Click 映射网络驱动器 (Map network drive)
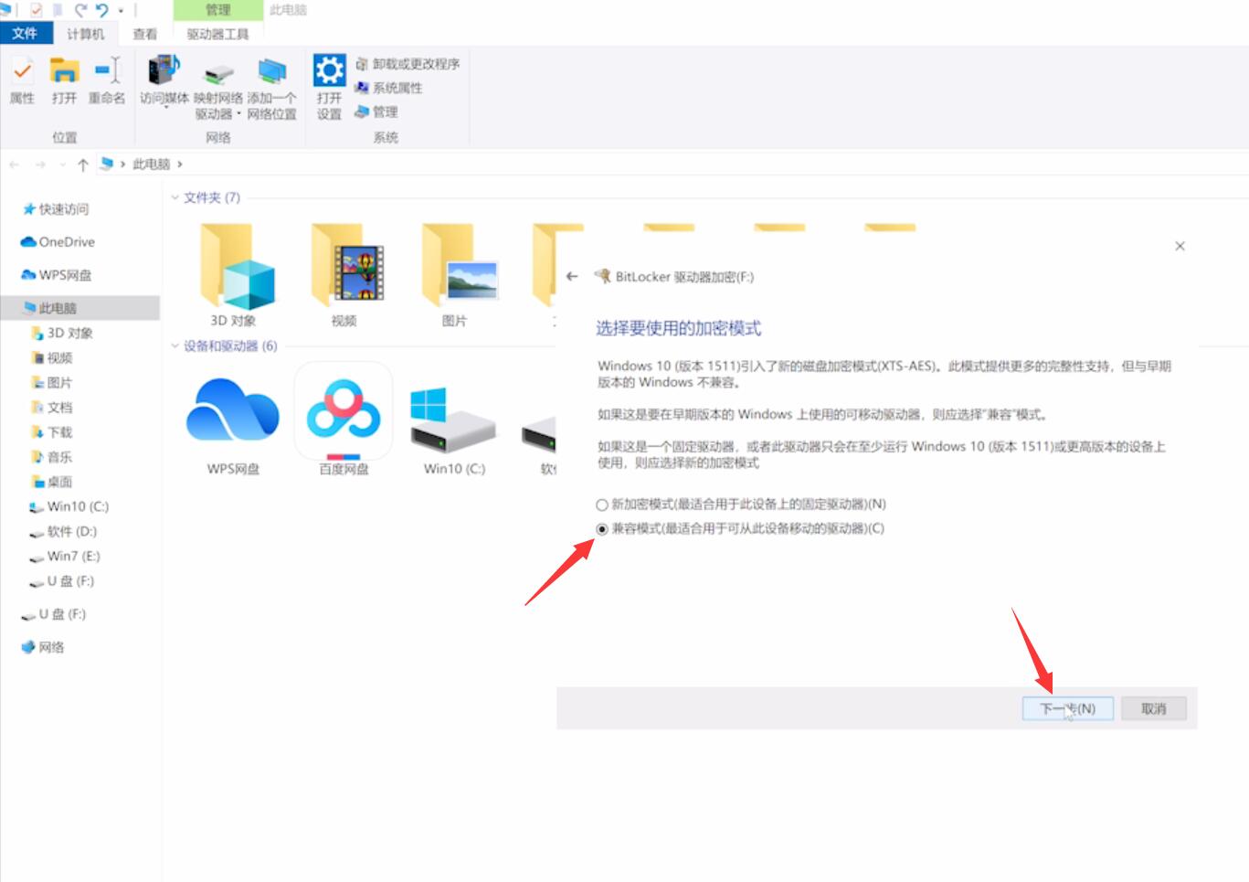The height and width of the screenshot is (882, 1249). point(218,89)
